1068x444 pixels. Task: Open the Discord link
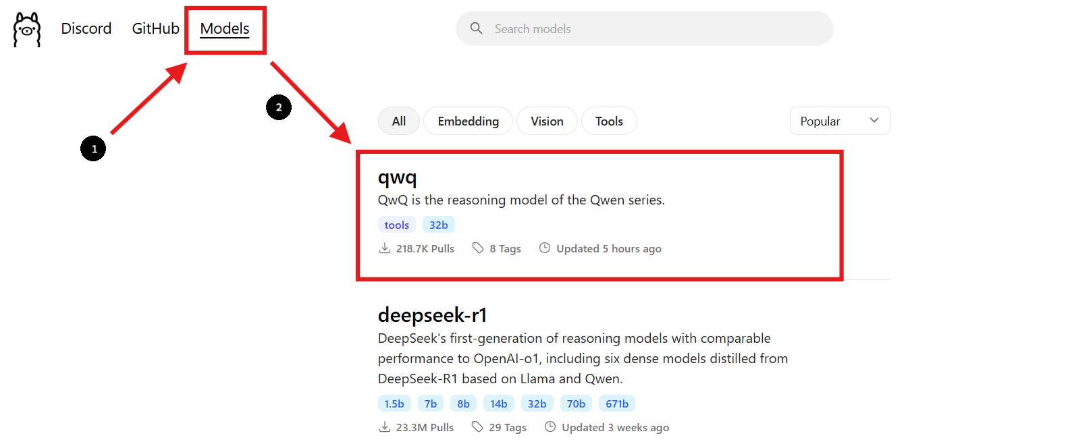click(86, 28)
